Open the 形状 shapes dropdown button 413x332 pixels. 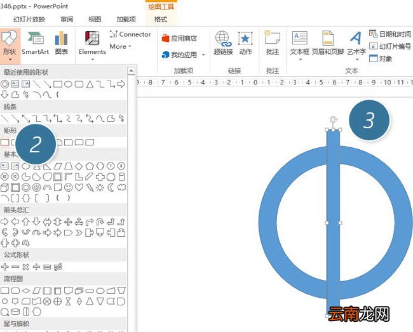(10, 46)
